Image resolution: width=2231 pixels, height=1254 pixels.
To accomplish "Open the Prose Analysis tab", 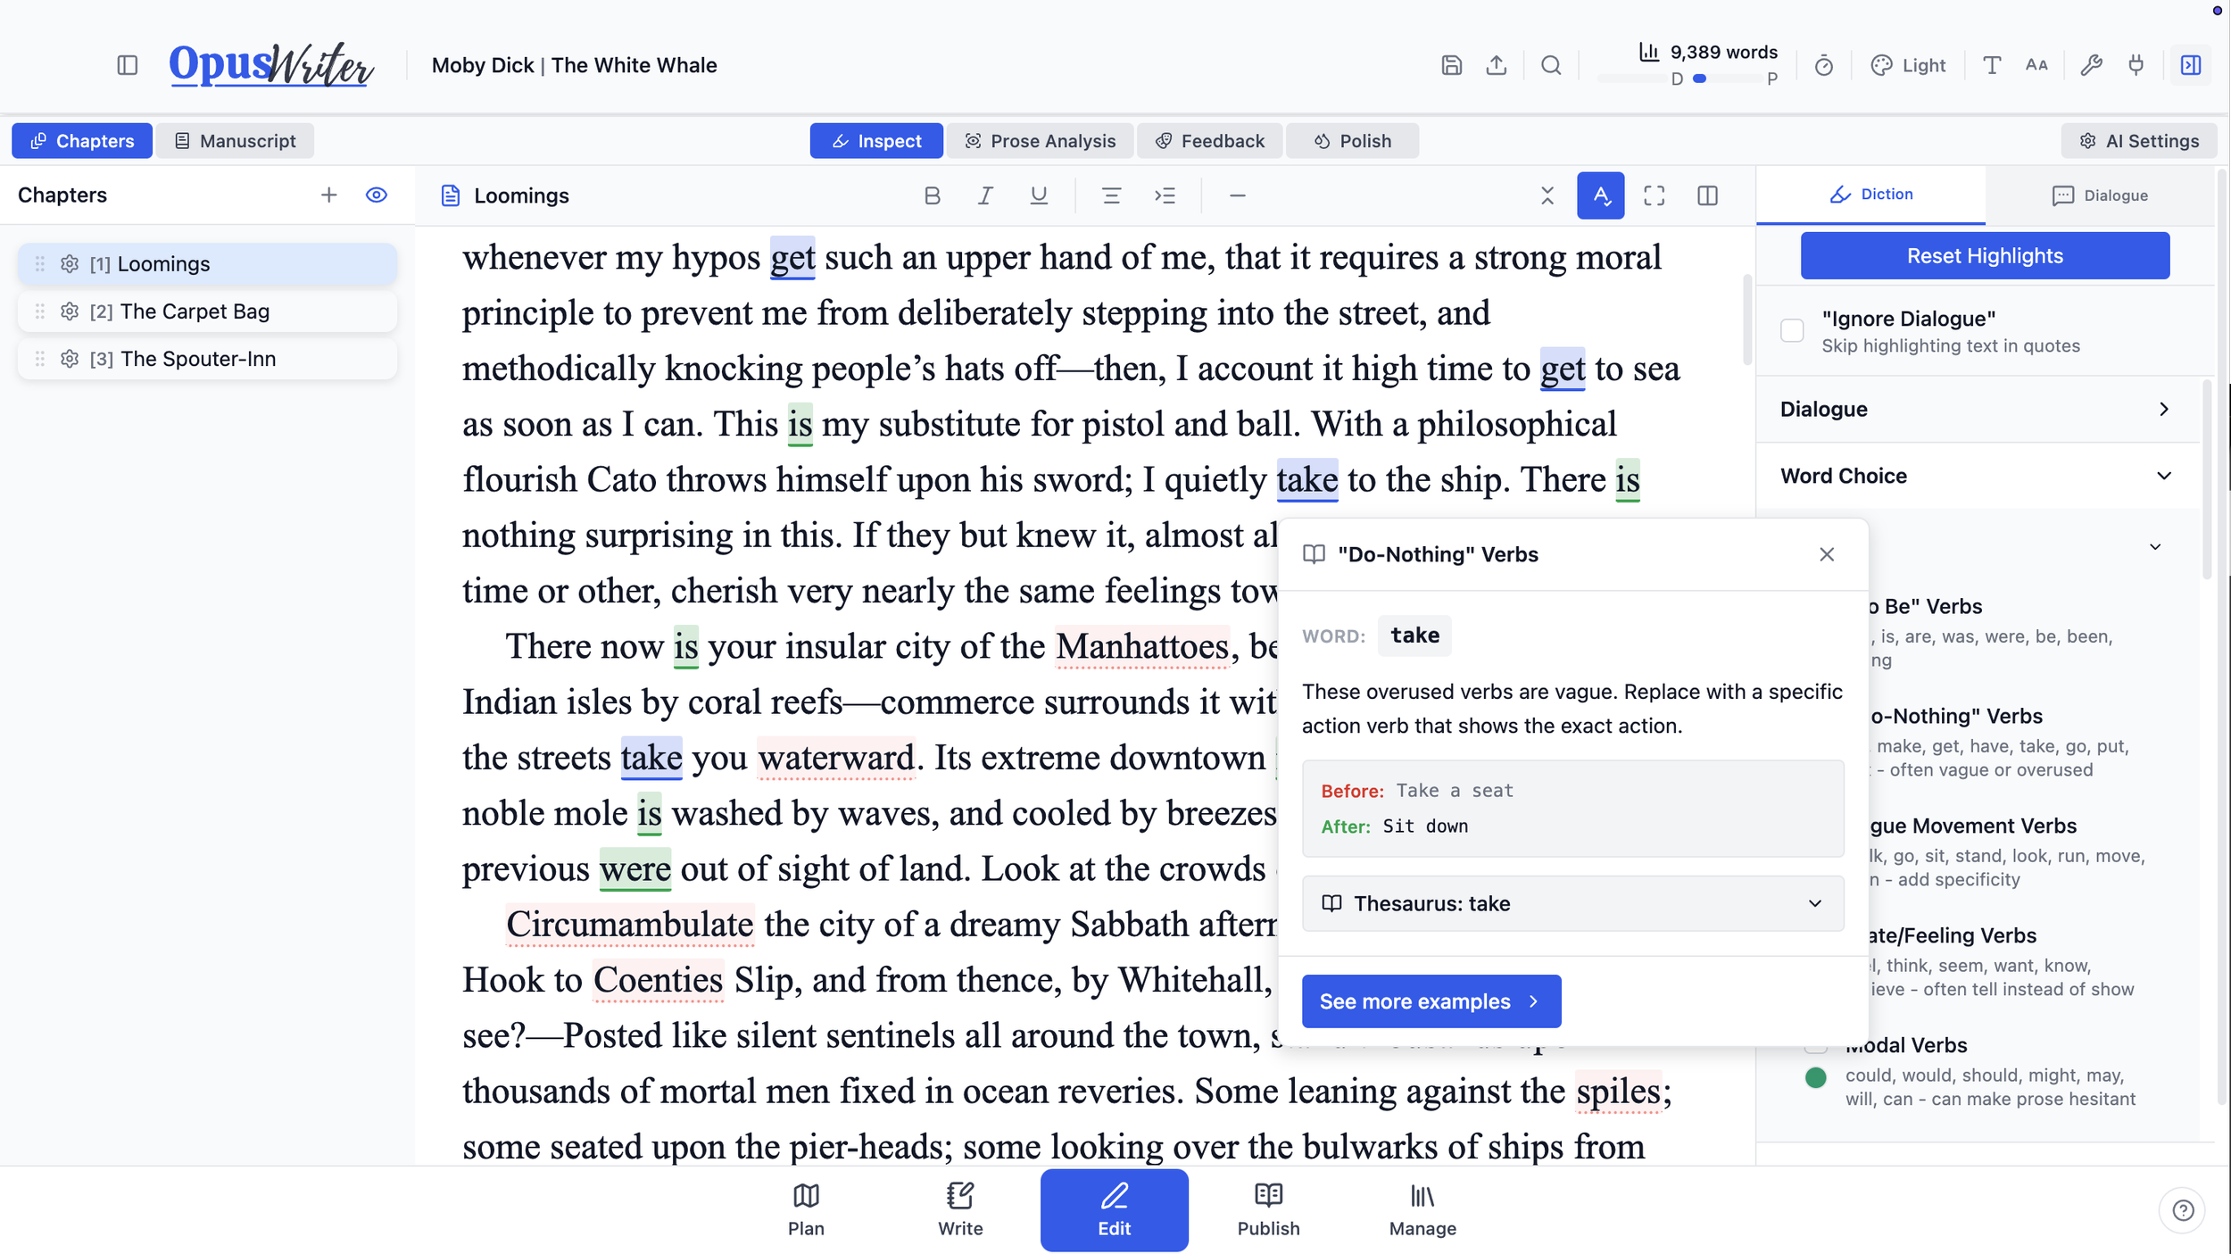I will (1040, 141).
